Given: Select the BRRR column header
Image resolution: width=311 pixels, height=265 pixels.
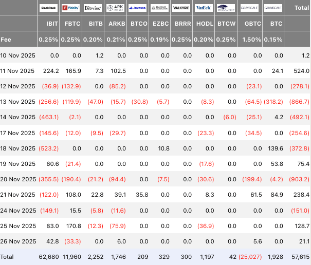Looking at the screenshot, I should (x=182, y=24).
